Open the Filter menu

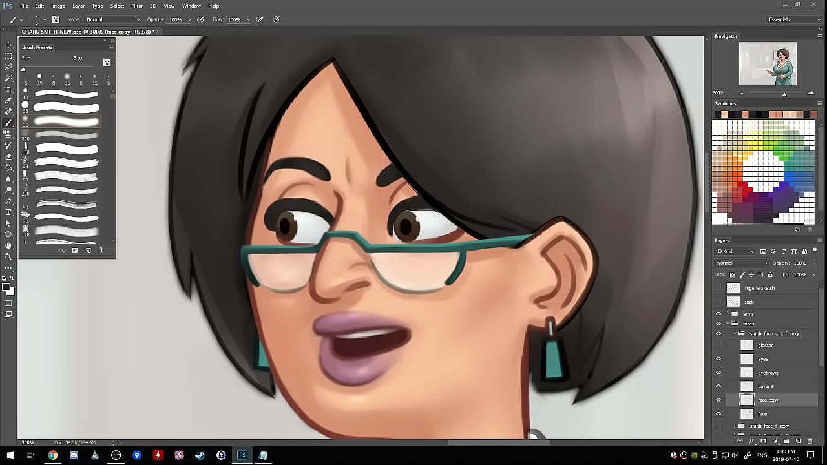point(137,6)
